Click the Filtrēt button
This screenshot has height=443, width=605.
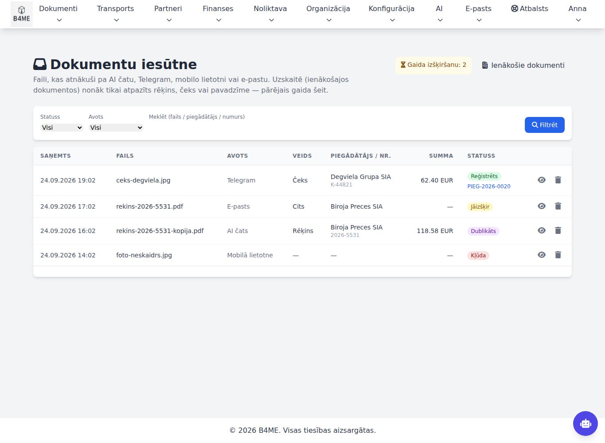[545, 125]
